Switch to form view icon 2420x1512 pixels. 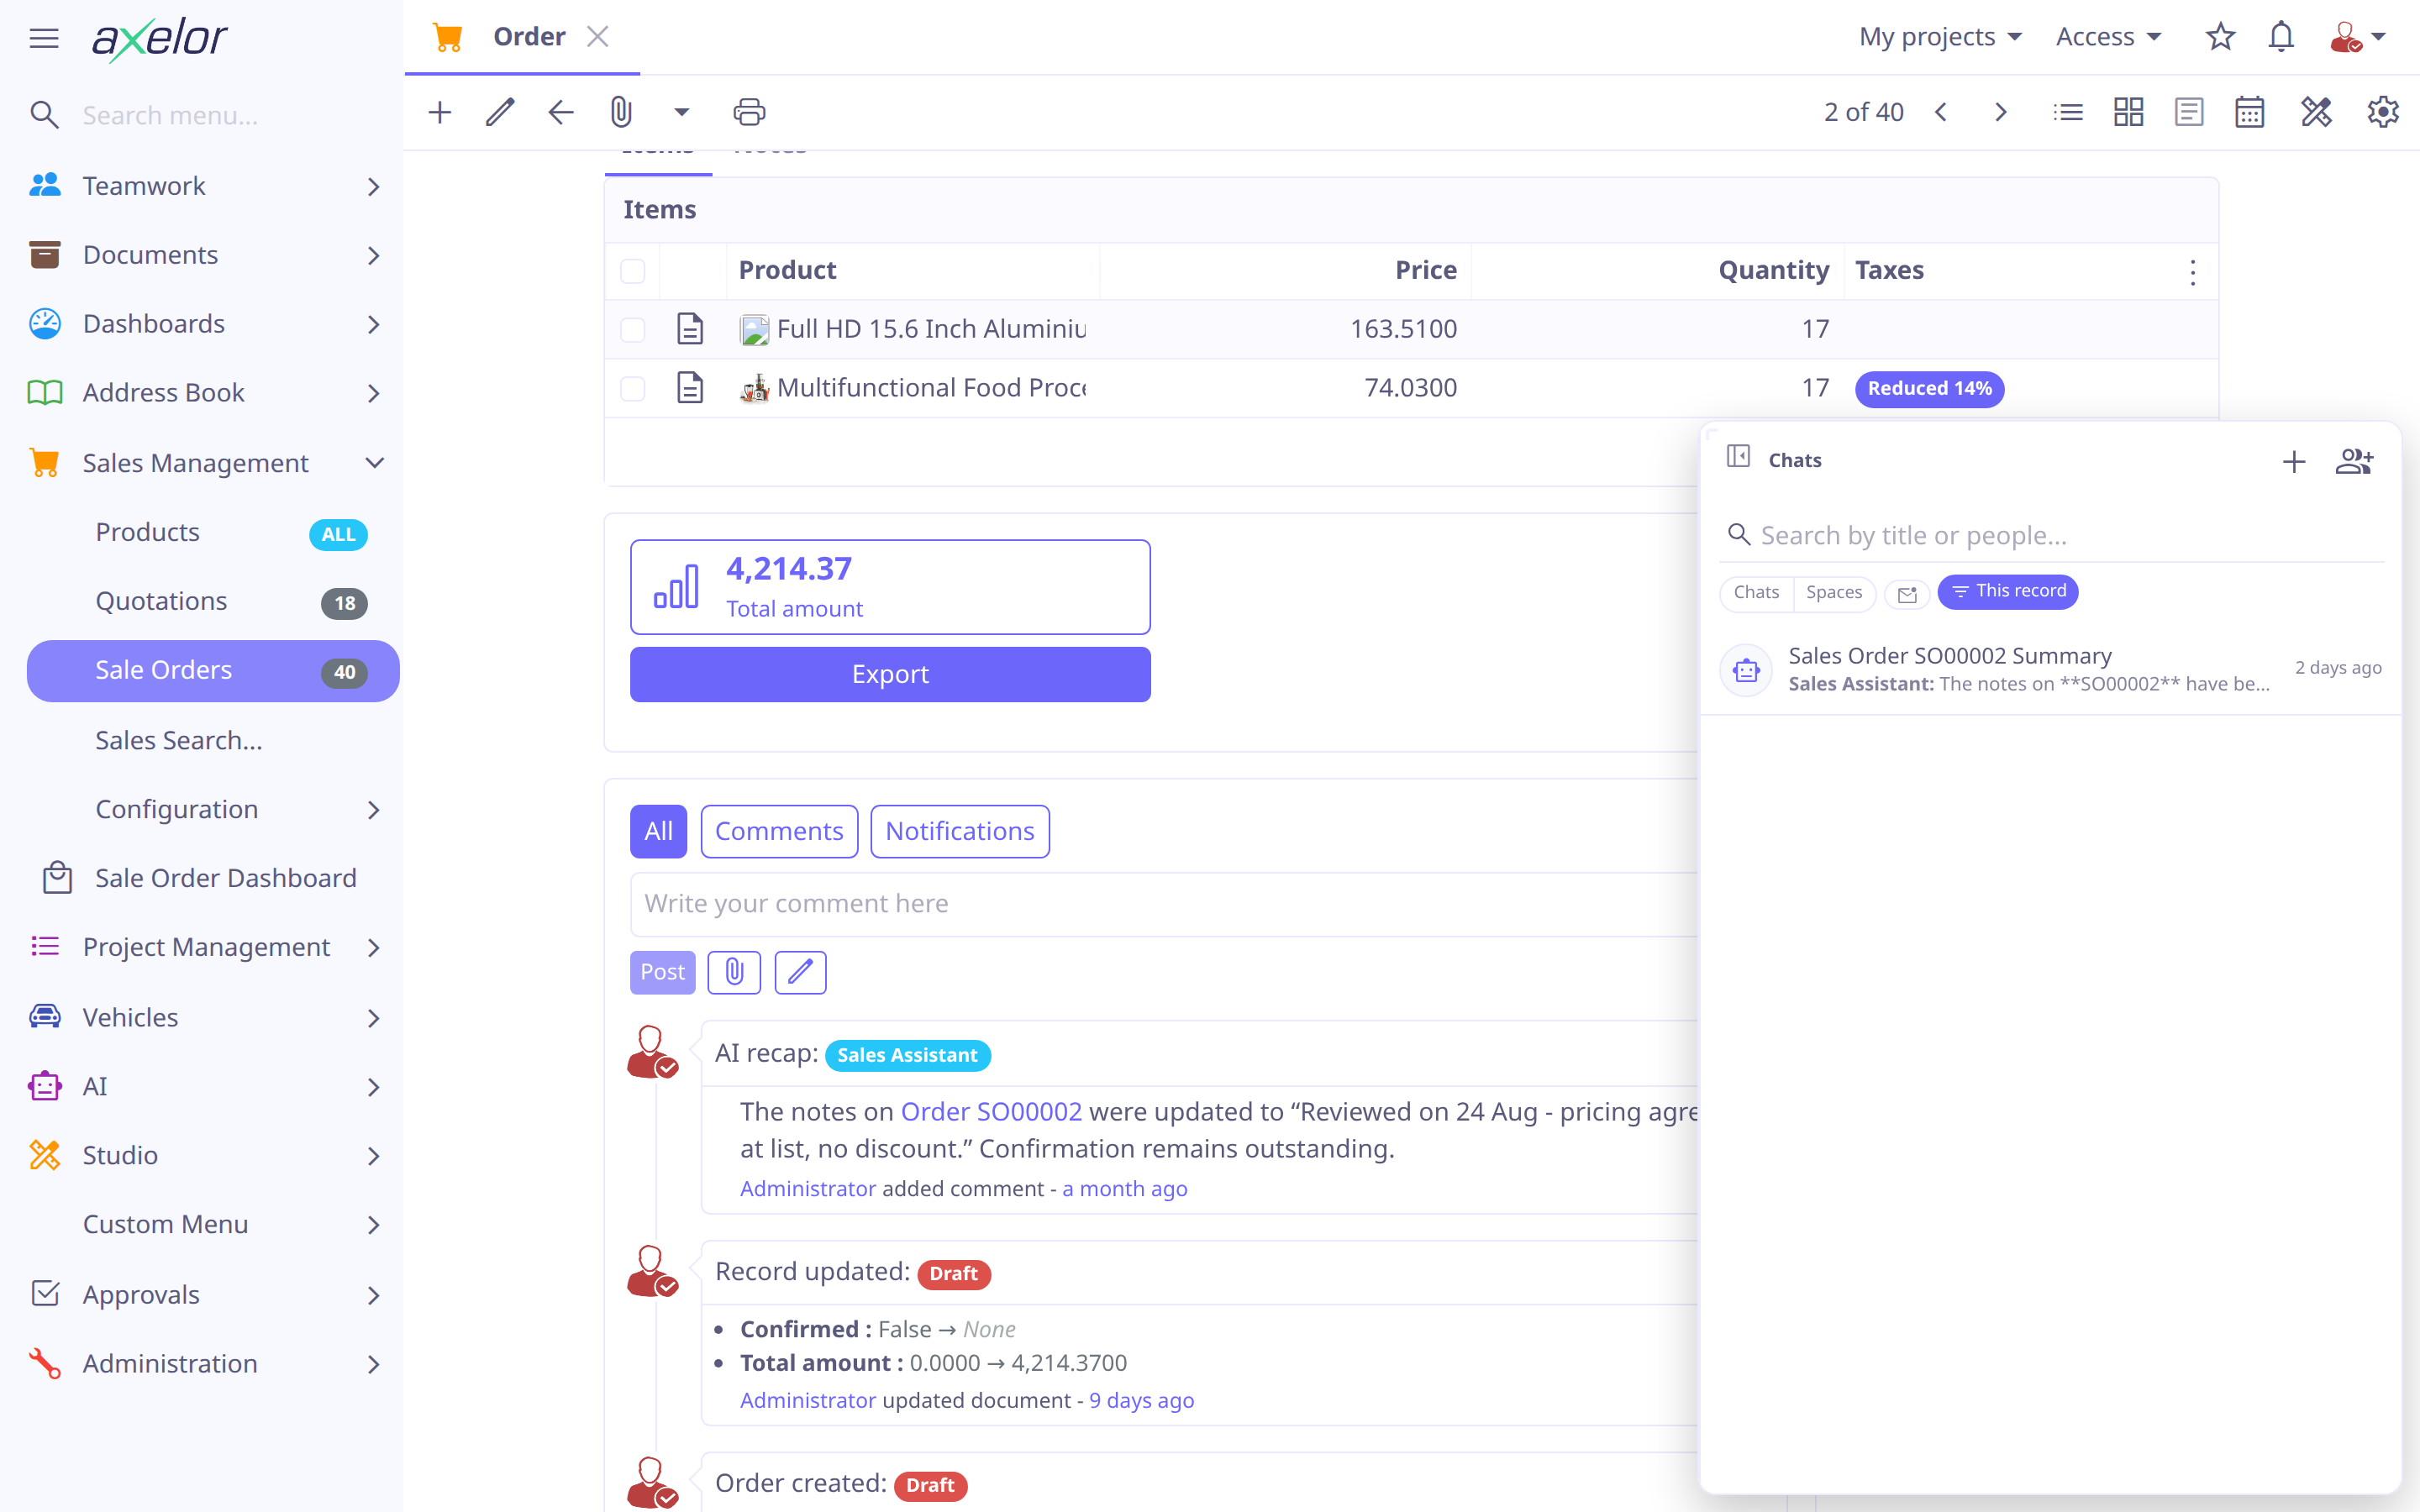pos(2189,112)
